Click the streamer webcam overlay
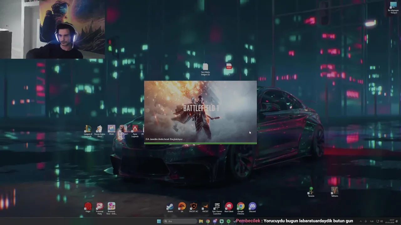The width and height of the screenshot is (401, 225). 52,29
